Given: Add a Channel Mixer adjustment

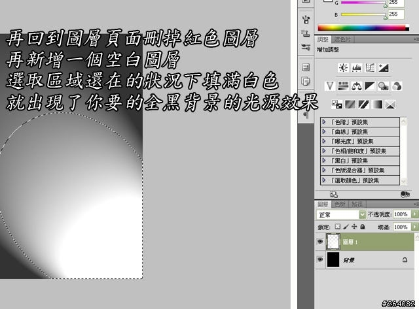Looking at the screenshot, I should 397,86.
